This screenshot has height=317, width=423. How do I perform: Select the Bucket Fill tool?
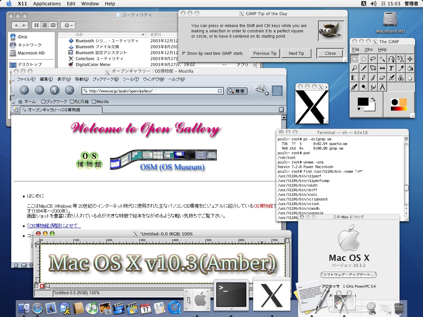(410, 68)
